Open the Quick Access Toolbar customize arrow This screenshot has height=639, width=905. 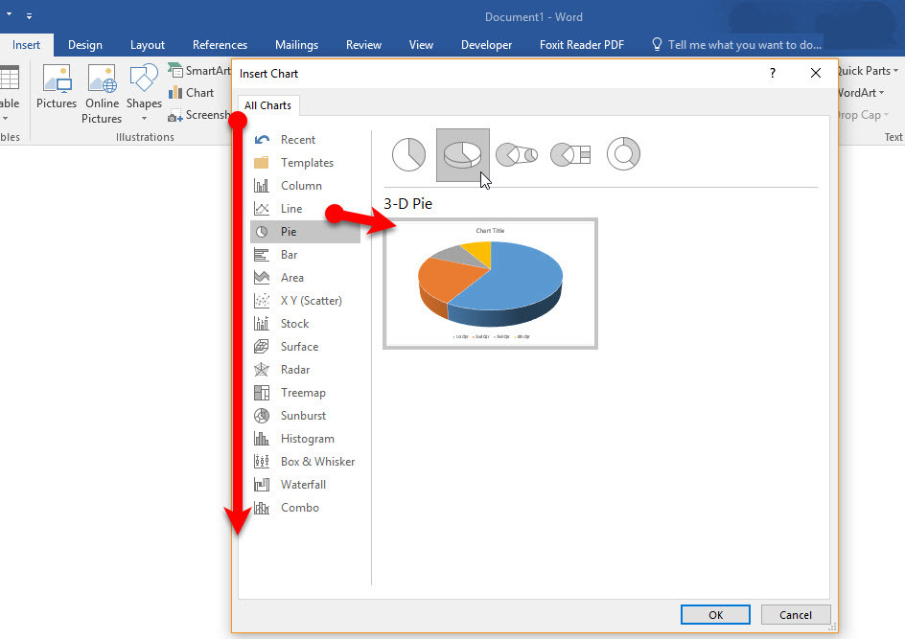click(29, 17)
